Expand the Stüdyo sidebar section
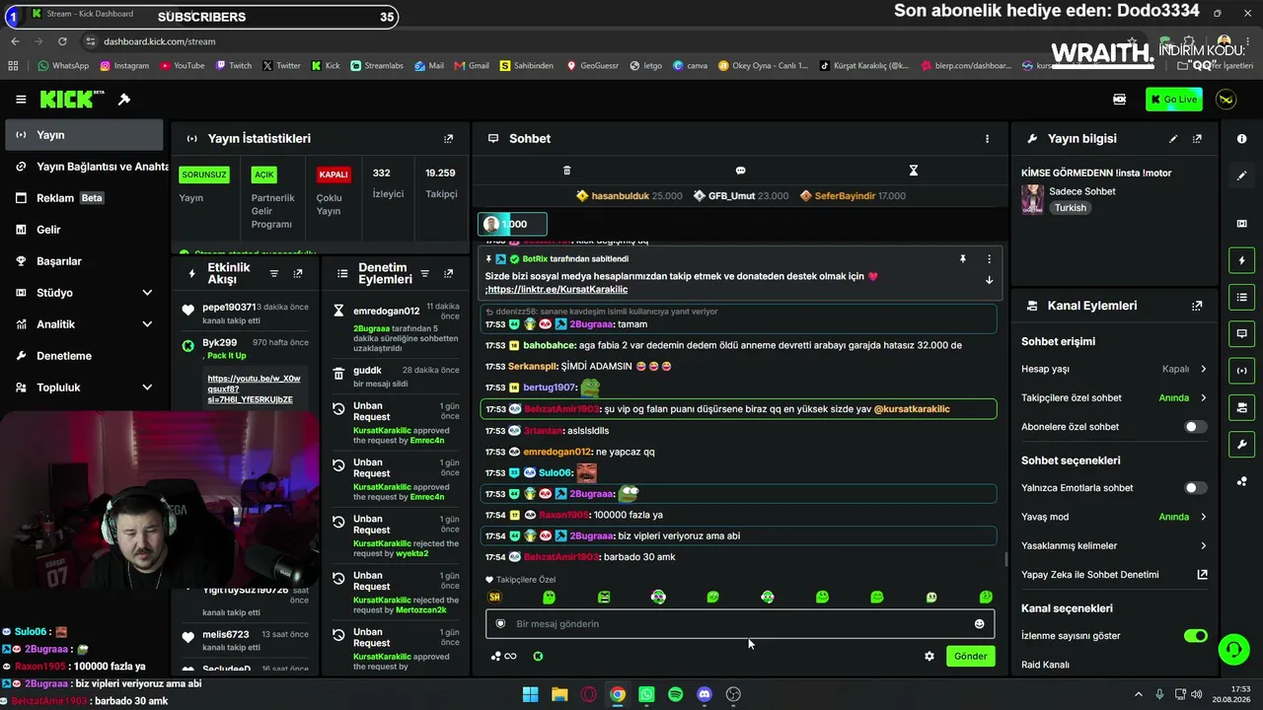This screenshot has width=1263, height=710. (147, 293)
